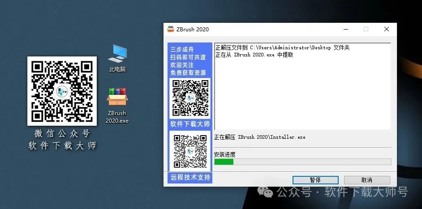422x209 pixels.
Task: Click the 远程技术支持 label
Action: (190, 178)
